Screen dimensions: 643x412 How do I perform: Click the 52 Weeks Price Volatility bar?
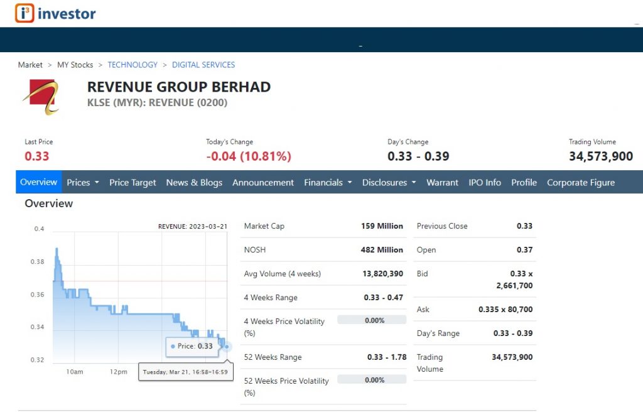click(x=372, y=379)
